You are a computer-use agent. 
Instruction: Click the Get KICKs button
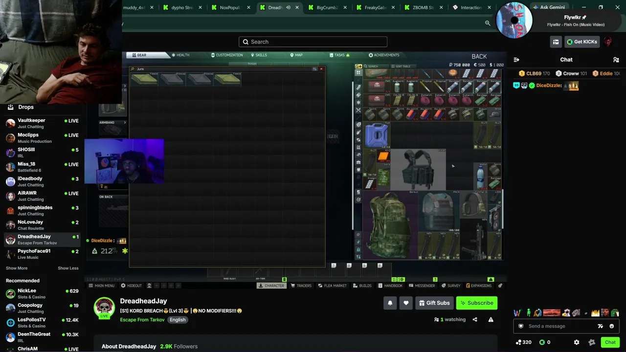[582, 42]
